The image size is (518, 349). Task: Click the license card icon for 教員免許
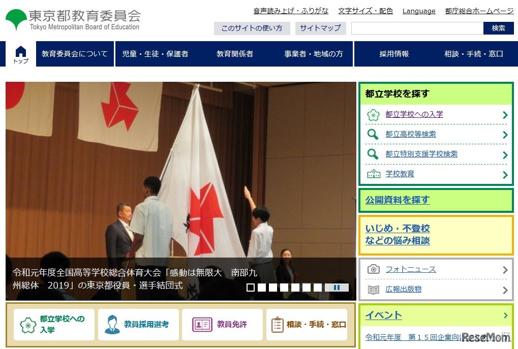click(x=201, y=324)
